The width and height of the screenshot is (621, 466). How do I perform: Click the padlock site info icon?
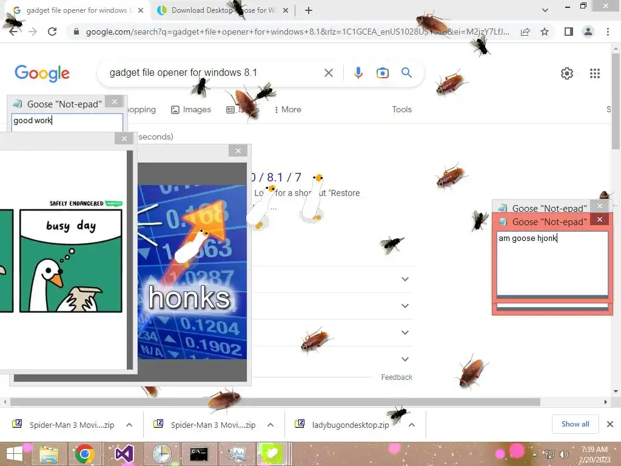[76, 32]
